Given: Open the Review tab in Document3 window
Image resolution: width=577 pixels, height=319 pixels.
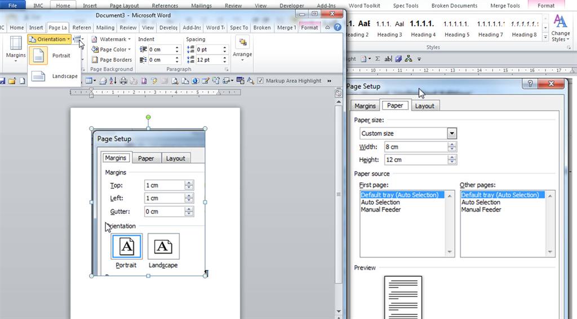Looking at the screenshot, I should tap(128, 28).
